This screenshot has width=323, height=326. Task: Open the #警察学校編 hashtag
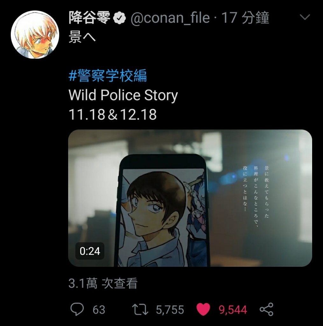click(108, 76)
